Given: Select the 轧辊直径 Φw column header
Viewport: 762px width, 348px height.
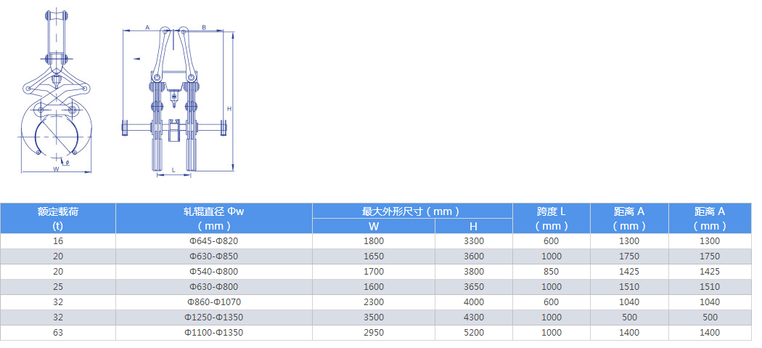Looking at the screenshot, I should tap(213, 218).
